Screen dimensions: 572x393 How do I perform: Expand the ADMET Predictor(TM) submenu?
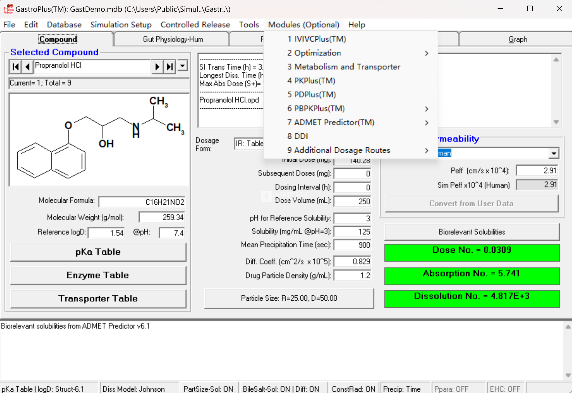[x=350, y=122]
